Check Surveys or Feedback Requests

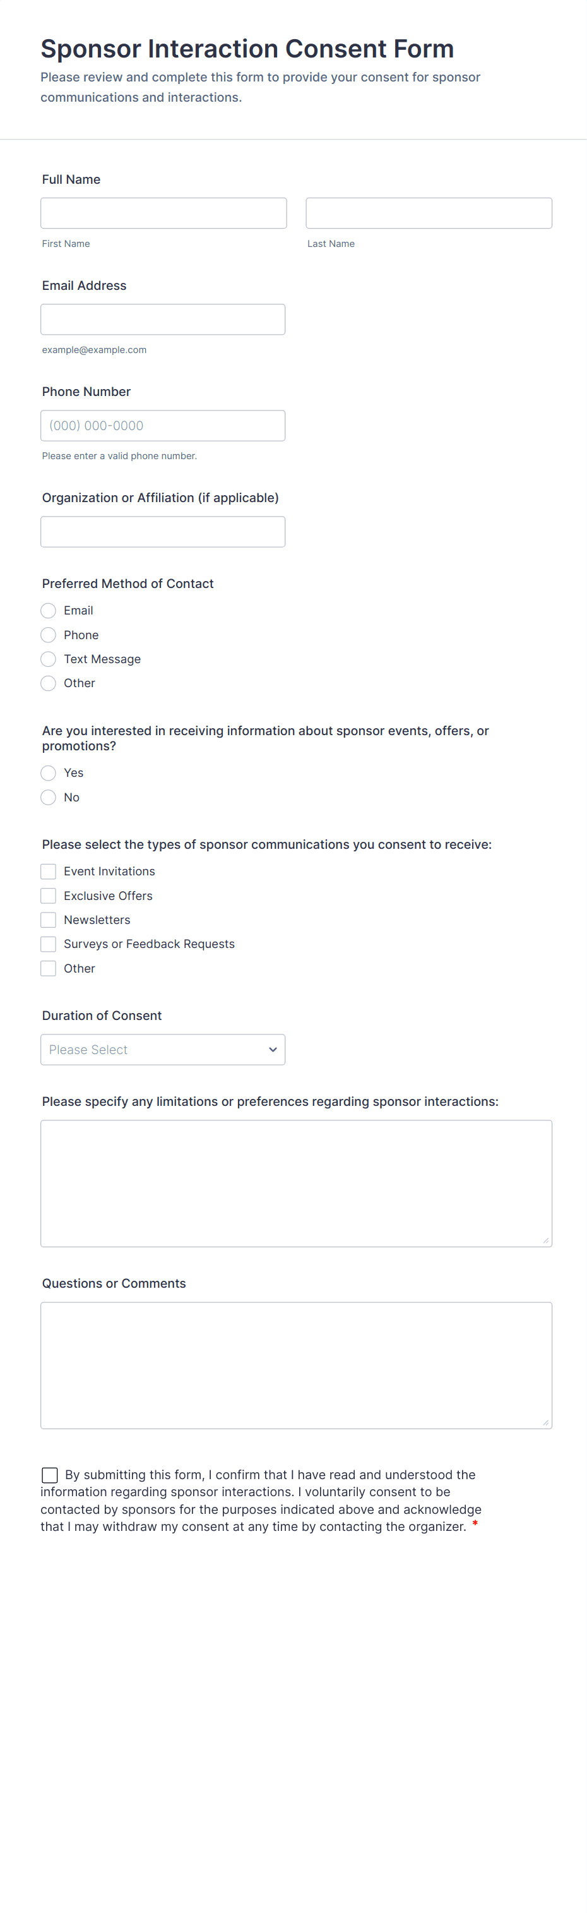48,944
